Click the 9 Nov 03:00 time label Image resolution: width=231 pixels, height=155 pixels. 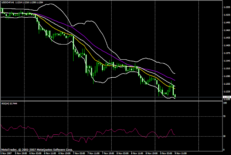click(x=166, y=154)
